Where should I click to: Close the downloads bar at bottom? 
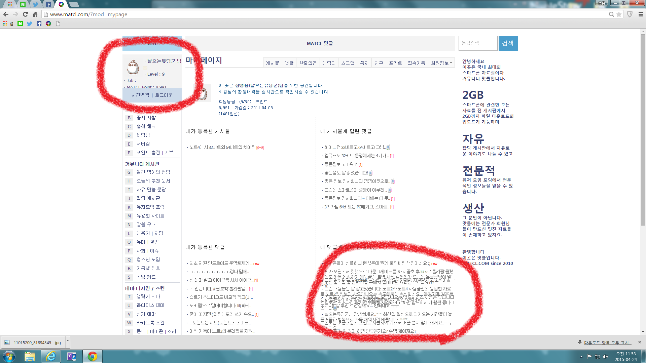click(640, 342)
